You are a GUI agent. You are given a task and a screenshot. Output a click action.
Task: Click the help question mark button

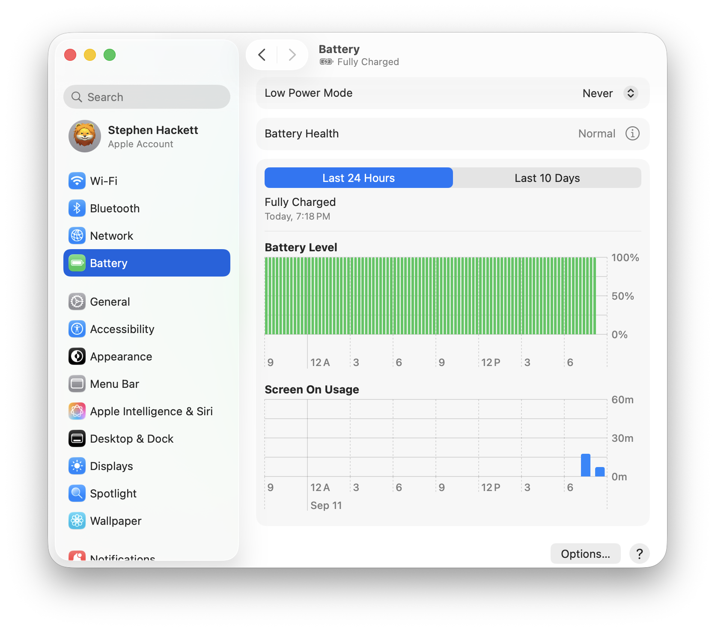[640, 554]
